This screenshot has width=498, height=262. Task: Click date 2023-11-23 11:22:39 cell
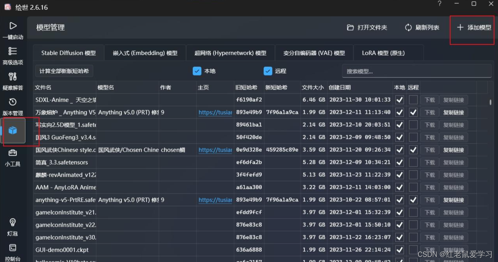360,175
